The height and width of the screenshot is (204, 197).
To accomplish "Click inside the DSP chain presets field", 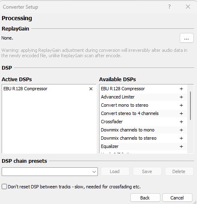I will (46, 172).
